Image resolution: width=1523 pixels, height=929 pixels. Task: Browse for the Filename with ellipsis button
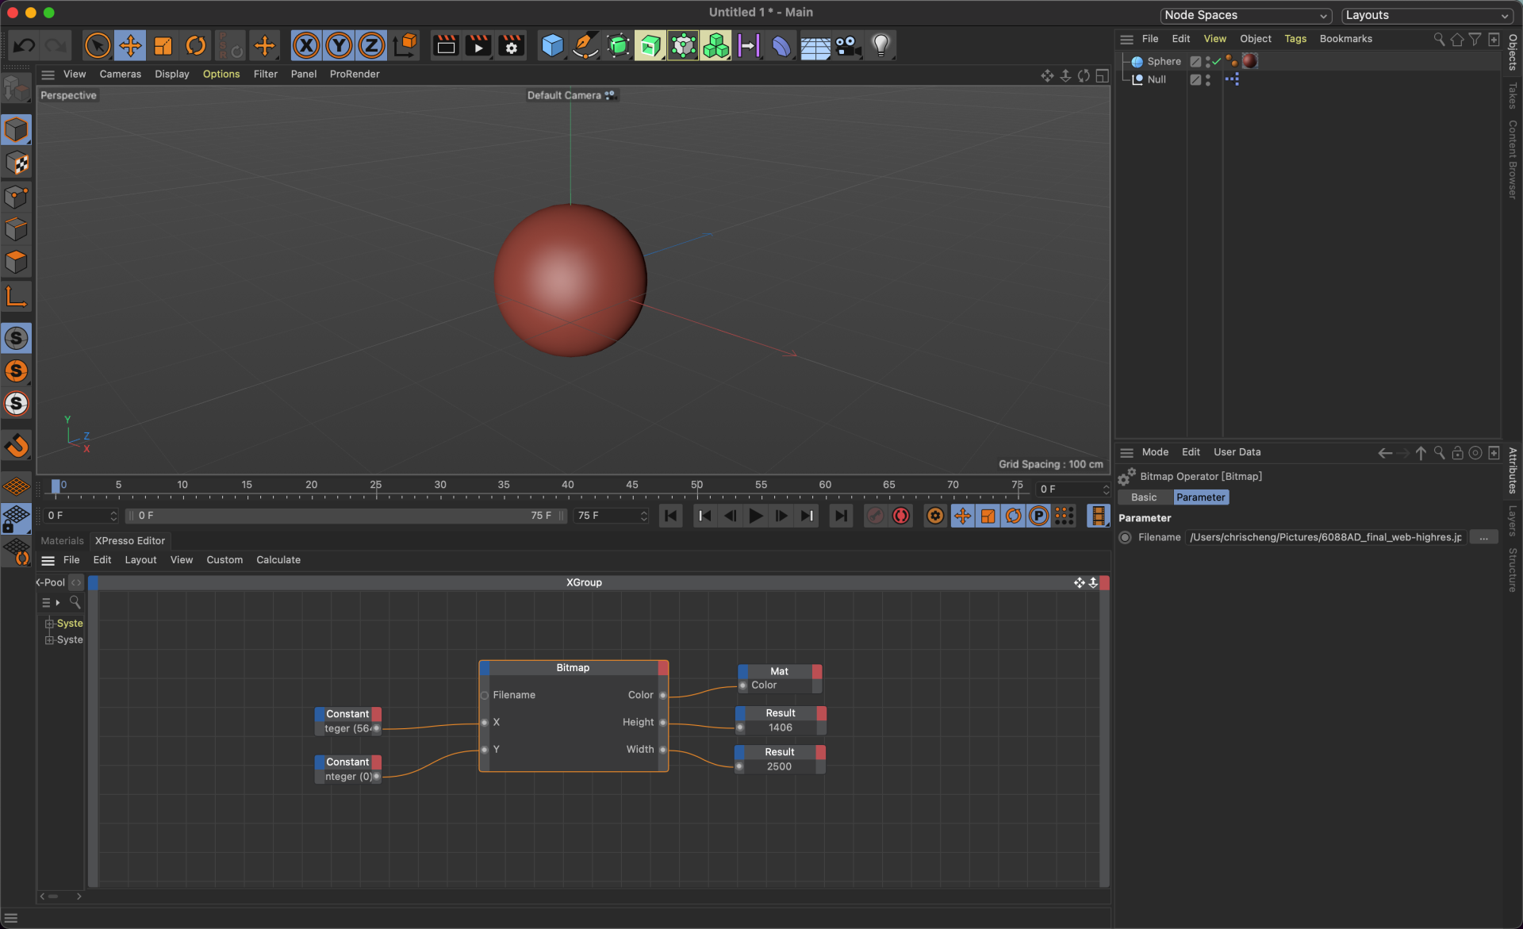[1483, 538]
